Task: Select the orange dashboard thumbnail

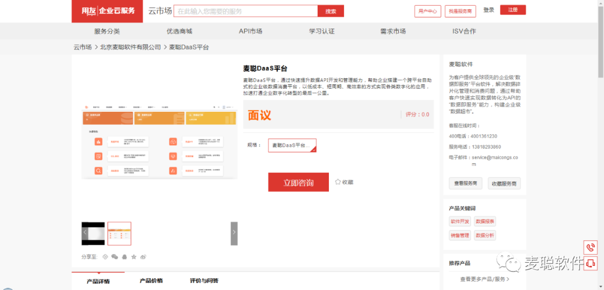Action: click(x=120, y=234)
